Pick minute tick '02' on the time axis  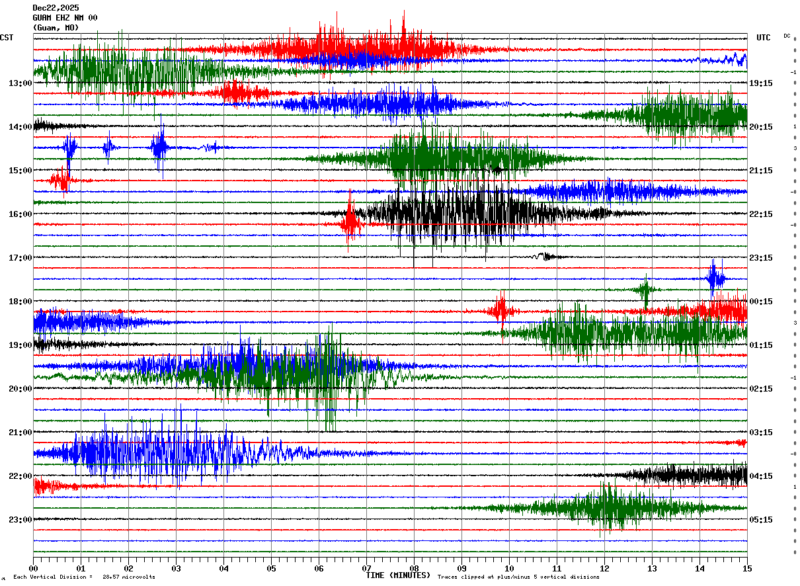tap(129, 569)
